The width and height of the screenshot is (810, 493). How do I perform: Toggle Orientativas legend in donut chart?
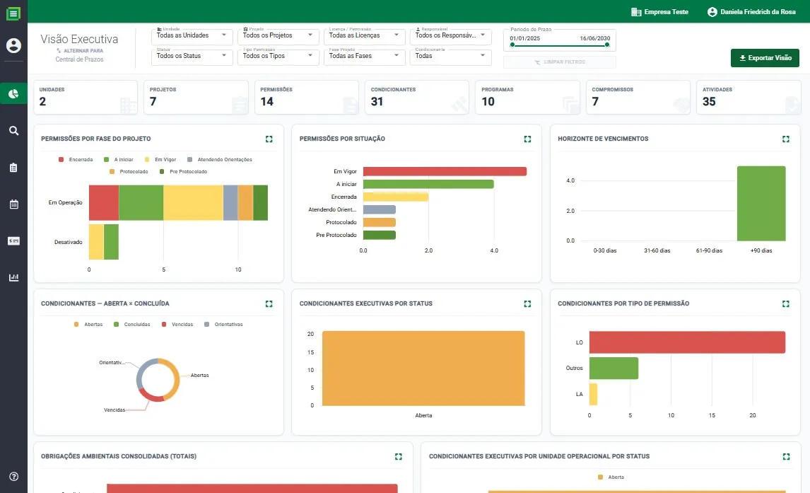[x=223, y=325]
